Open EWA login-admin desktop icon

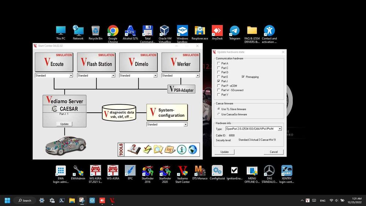pyautogui.click(x=61, y=174)
